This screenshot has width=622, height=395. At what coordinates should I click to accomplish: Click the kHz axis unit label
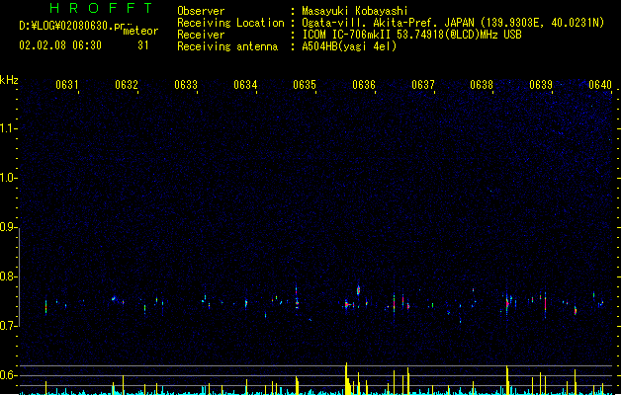coord(9,80)
